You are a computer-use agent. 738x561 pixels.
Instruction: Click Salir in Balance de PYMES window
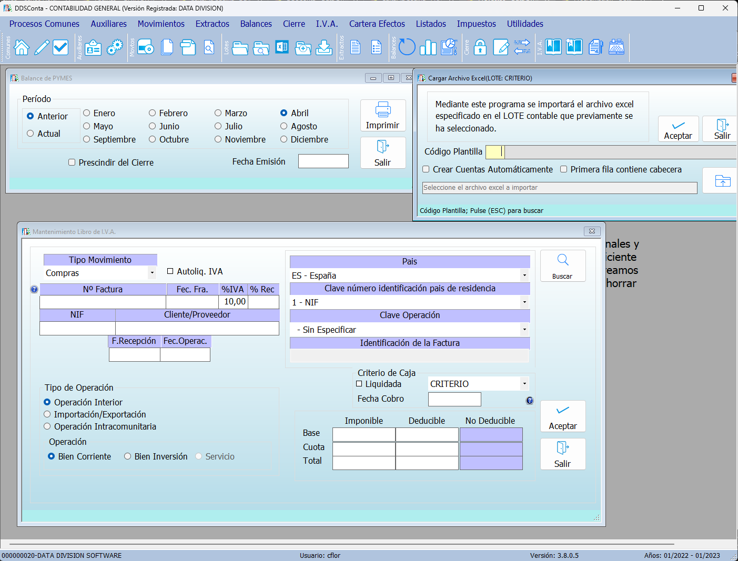click(383, 153)
